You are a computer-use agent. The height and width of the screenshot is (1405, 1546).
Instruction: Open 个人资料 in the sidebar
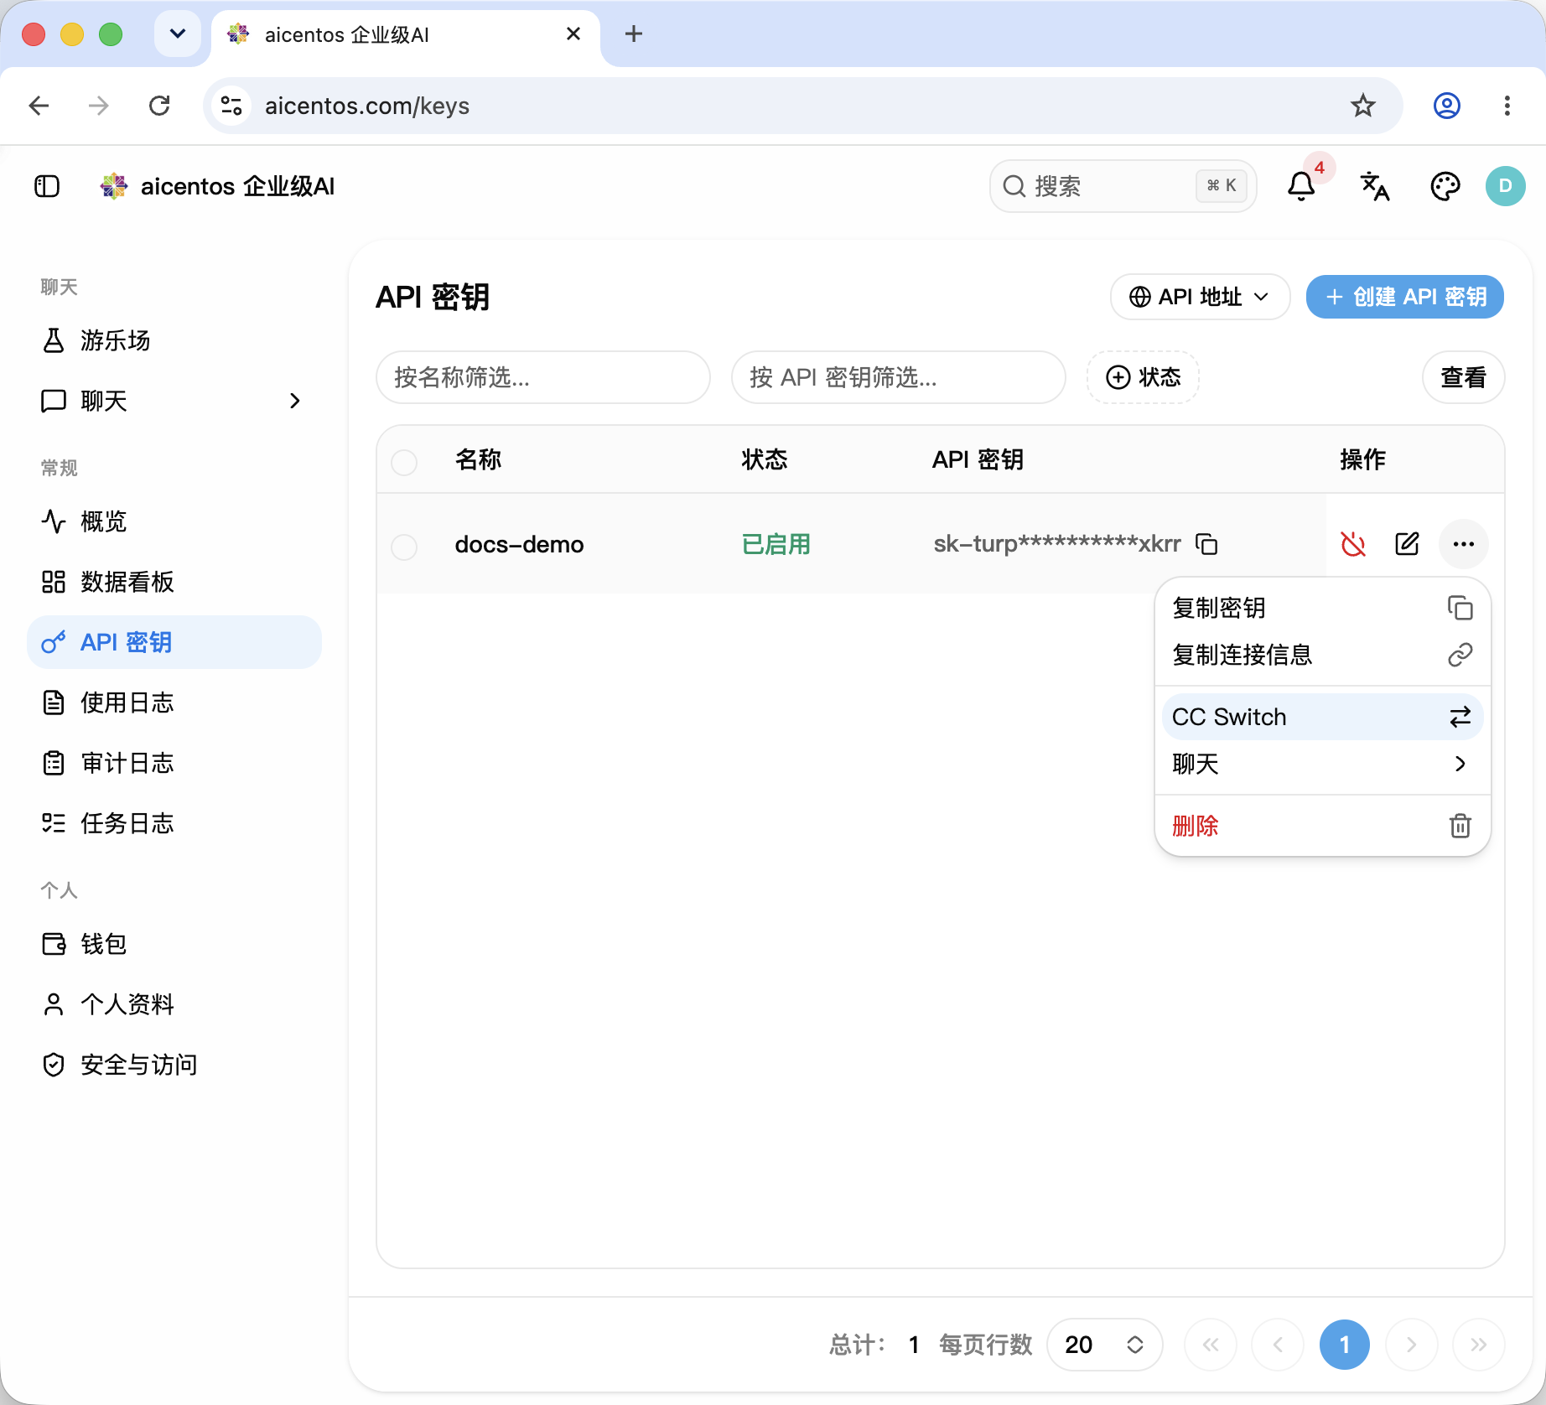(x=174, y=1004)
